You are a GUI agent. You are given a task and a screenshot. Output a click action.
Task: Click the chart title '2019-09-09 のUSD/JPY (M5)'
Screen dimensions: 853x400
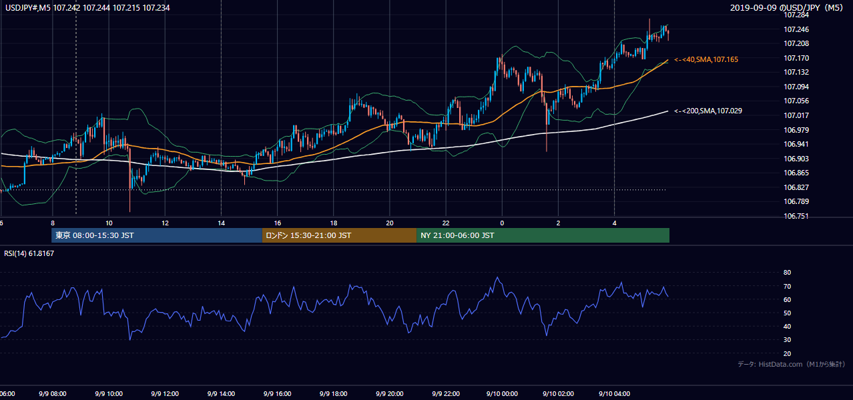click(x=788, y=7)
